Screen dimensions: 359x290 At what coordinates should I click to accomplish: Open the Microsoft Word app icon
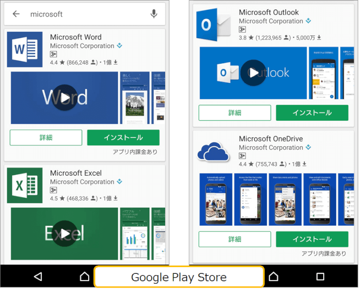[x=25, y=49]
